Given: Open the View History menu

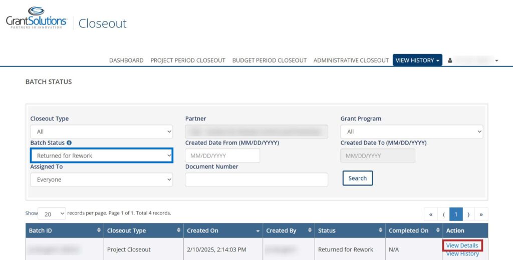Looking at the screenshot, I should pos(417,60).
